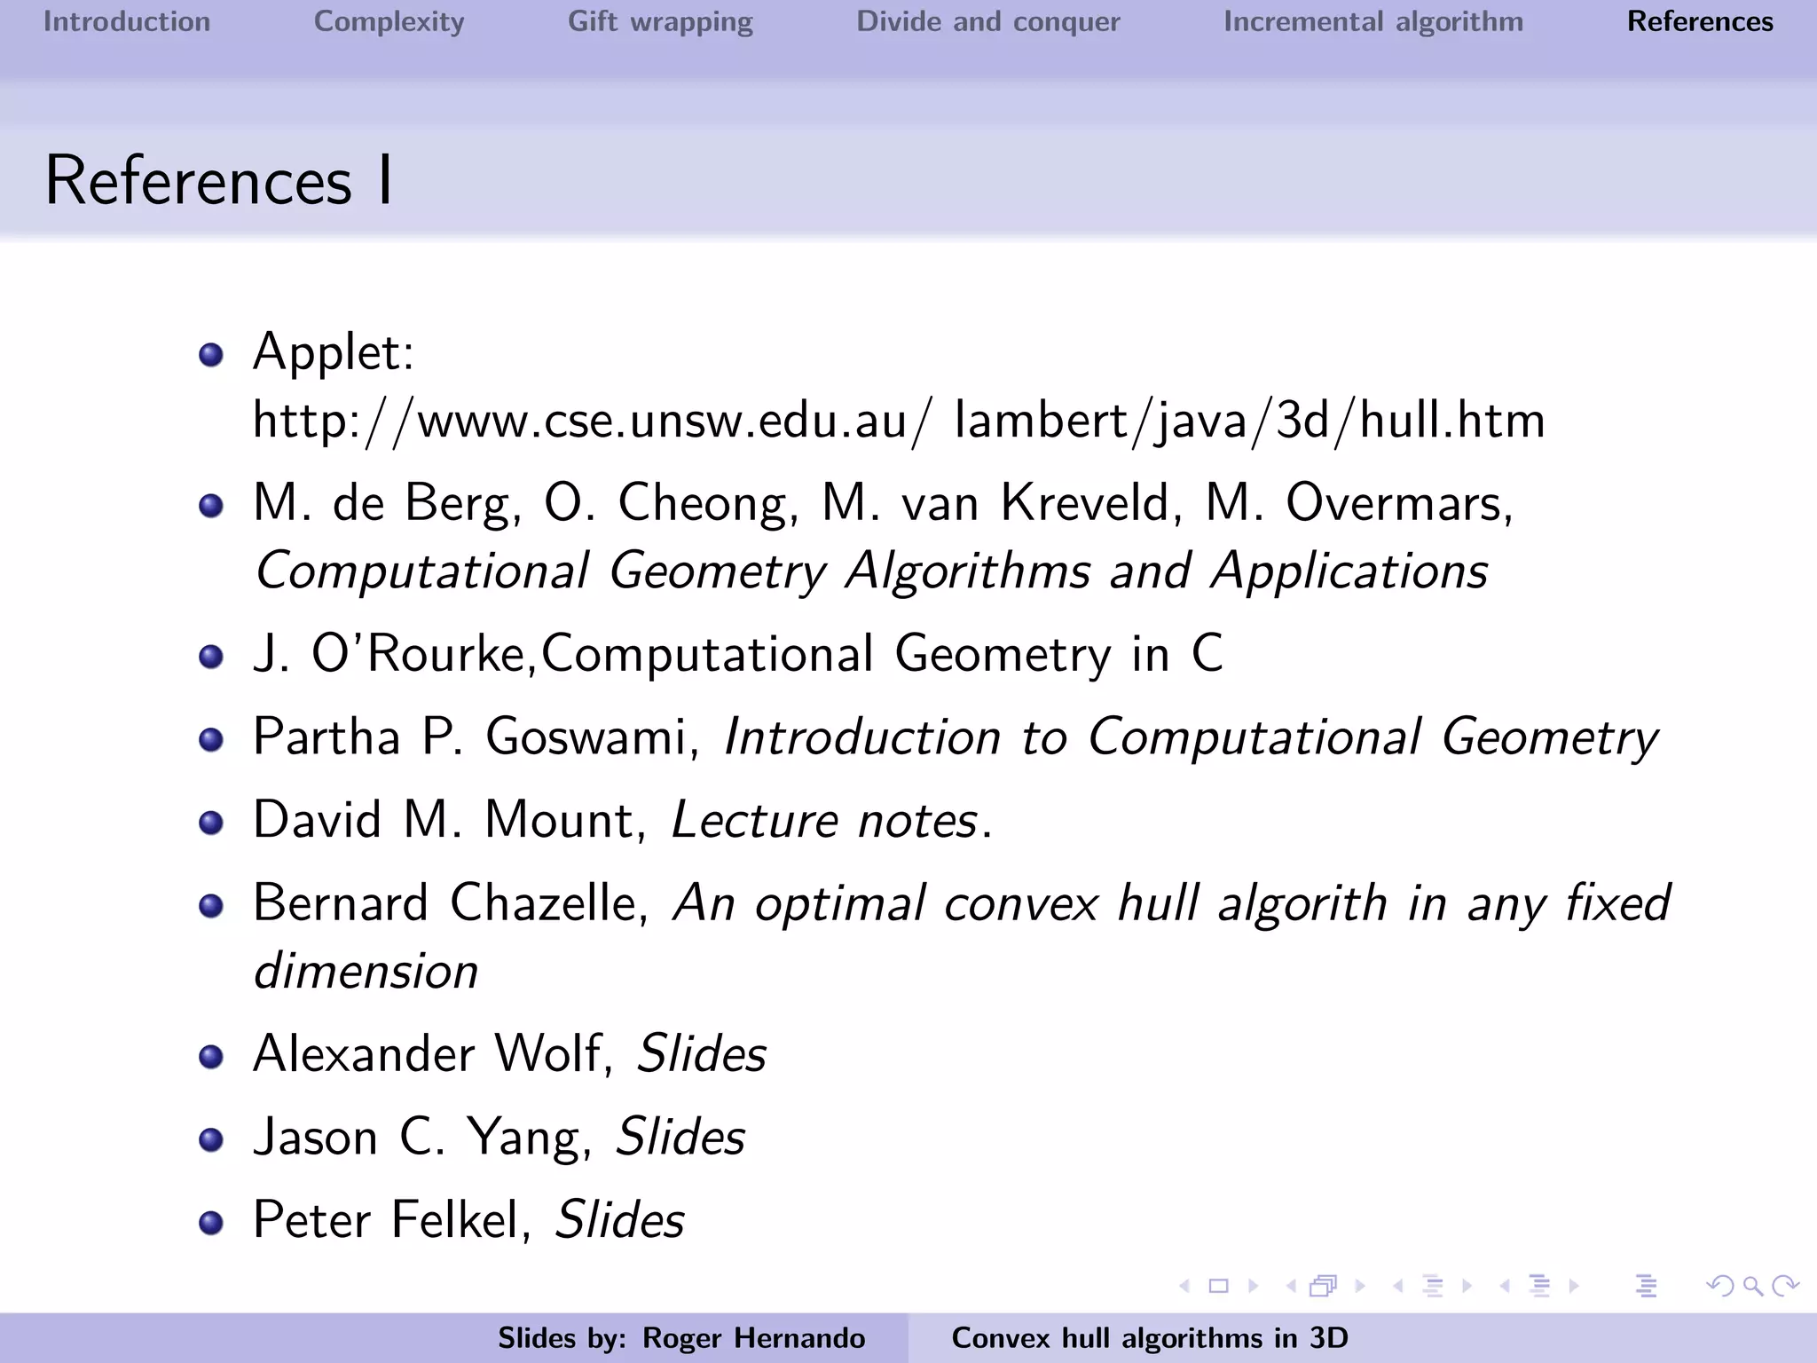Image resolution: width=1817 pixels, height=1363 pixels.
Task: Open the hull.htm applet URL
Action: point(899,420)
